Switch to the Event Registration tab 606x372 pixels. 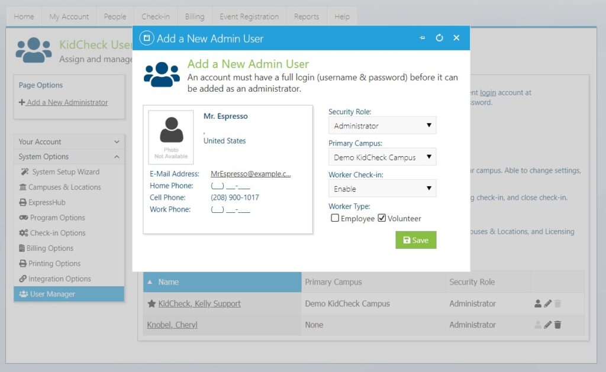tap(249, 16)
